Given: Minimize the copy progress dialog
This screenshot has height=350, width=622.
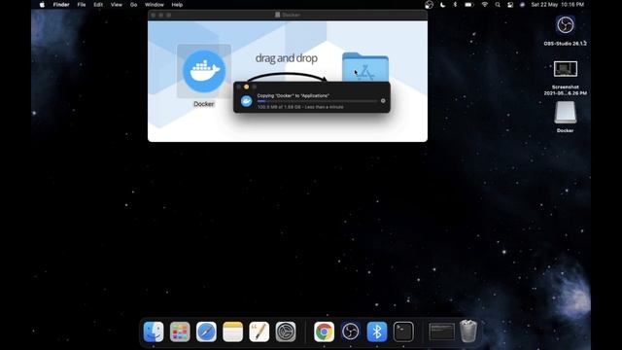Looking at the screenshot, I should pos(246,87).
